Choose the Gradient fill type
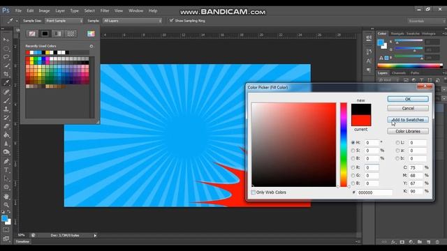Image resolution: width=447 pixels, height=251 pixels. click(x=57, y=33)
